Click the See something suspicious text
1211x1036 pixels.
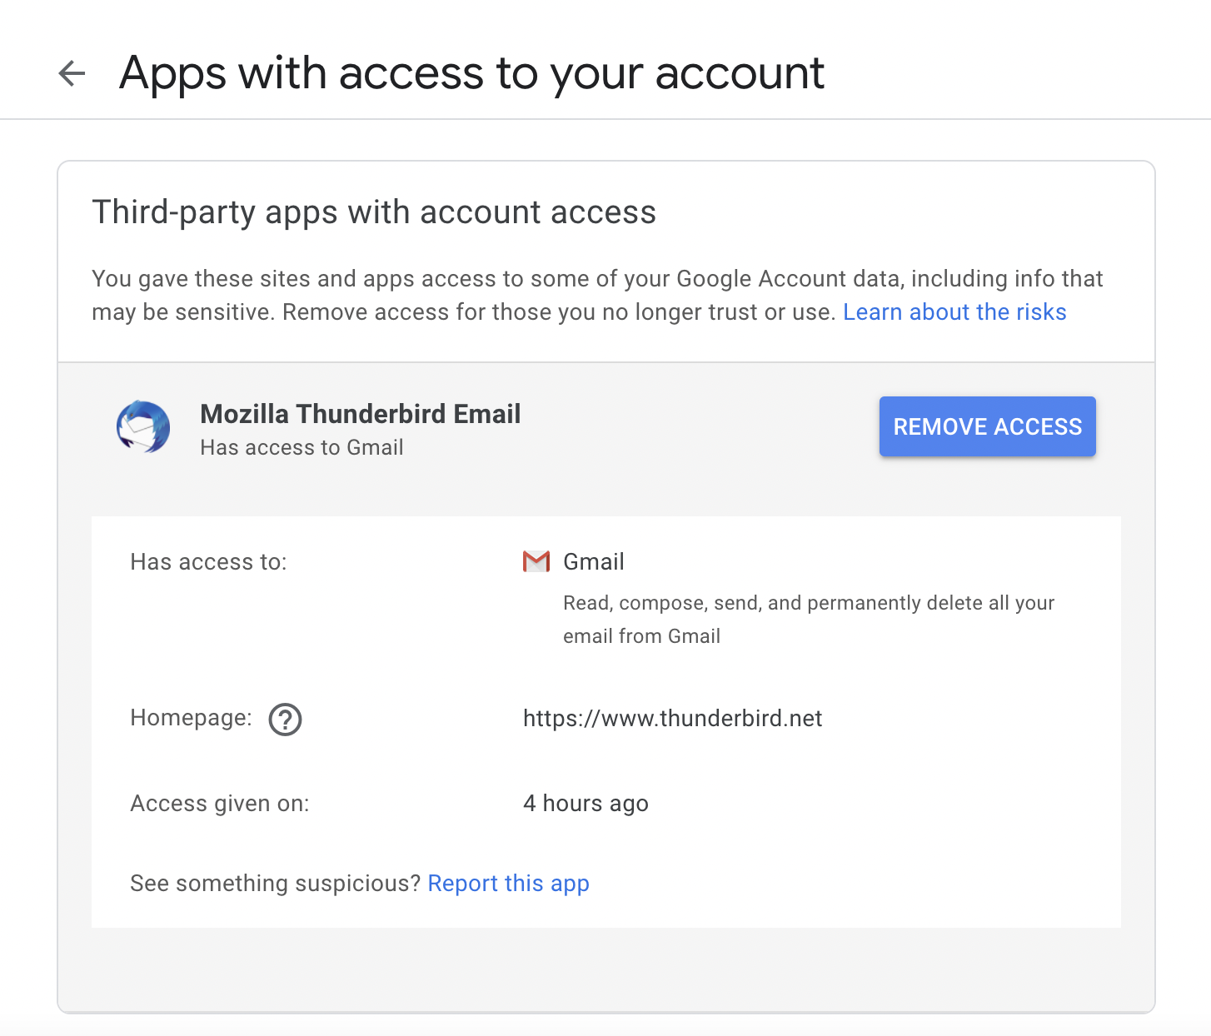pos(276,884)
